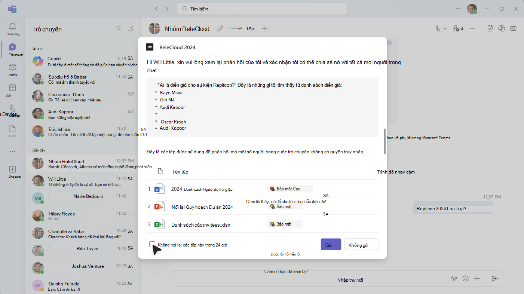
Task: Switch to the Tệp tab
Action: pyautogui.click(x=250, y=28)
